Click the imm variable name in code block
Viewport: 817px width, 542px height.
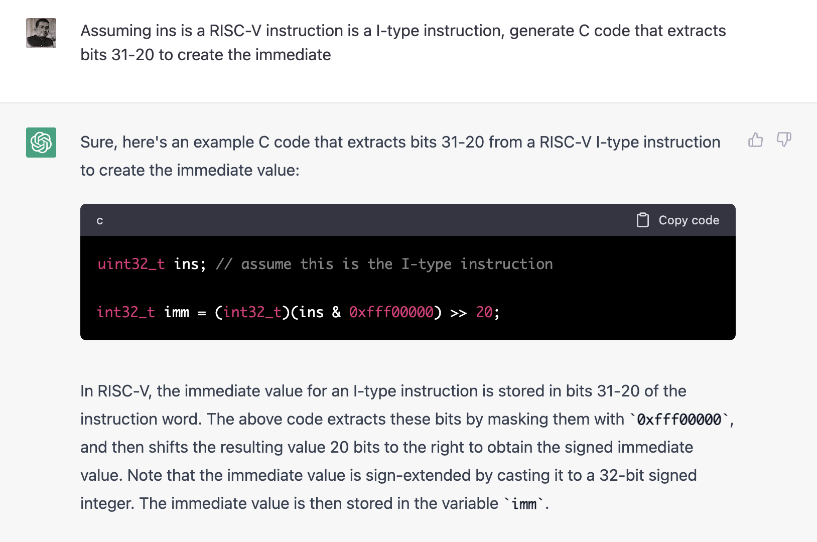tap(177, 312)
